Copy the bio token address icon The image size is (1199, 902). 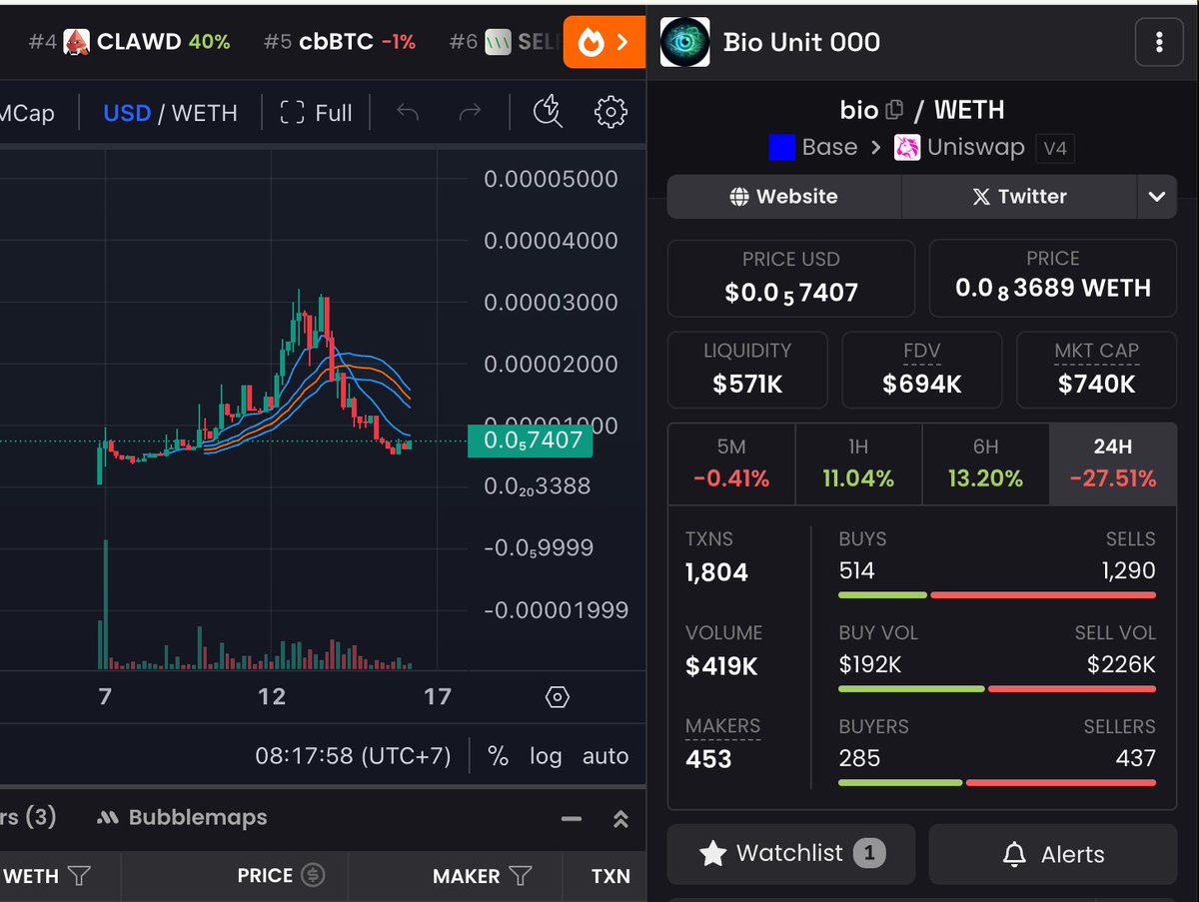point(895,109)
